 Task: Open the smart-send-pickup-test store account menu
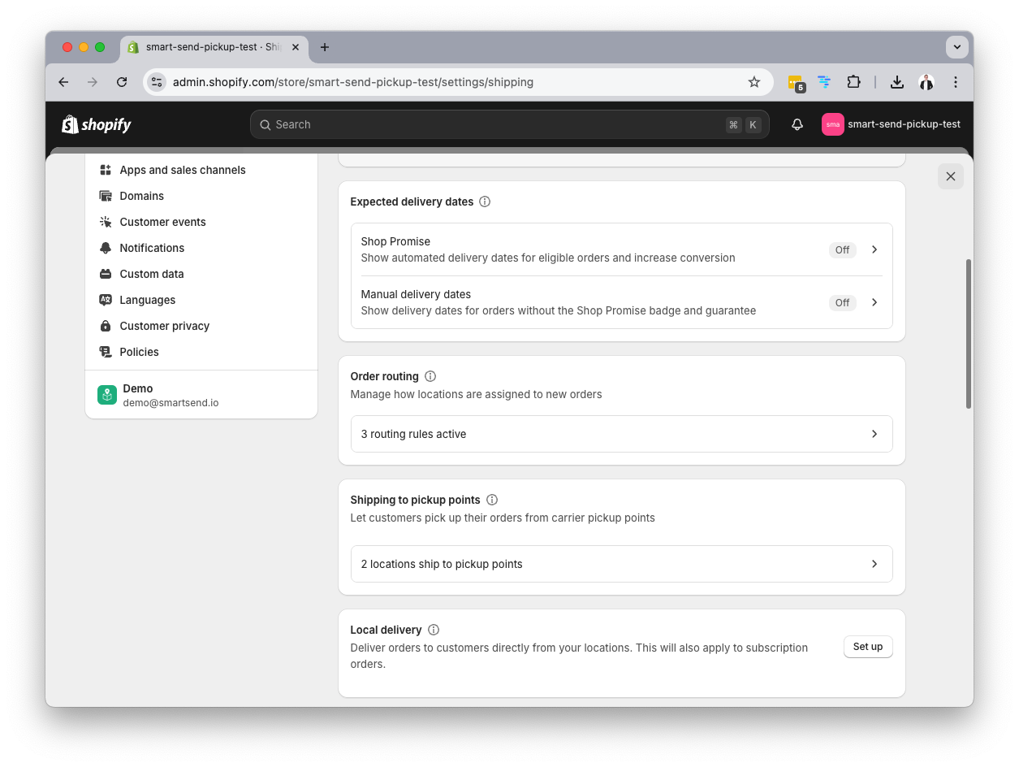click(891, 124)
